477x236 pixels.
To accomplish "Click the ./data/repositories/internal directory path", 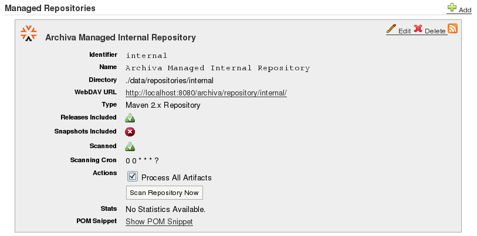I will pyautogui.click(x=169, y=80).
